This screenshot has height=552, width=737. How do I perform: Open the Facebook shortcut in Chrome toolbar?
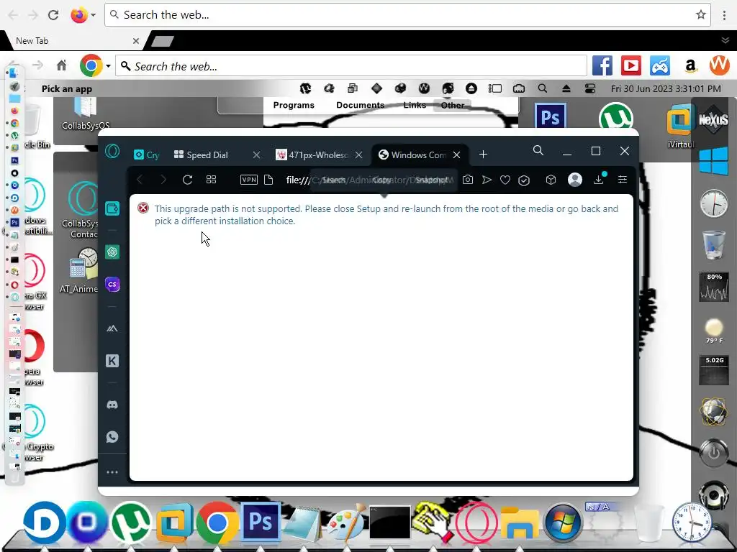coord(602,65)
